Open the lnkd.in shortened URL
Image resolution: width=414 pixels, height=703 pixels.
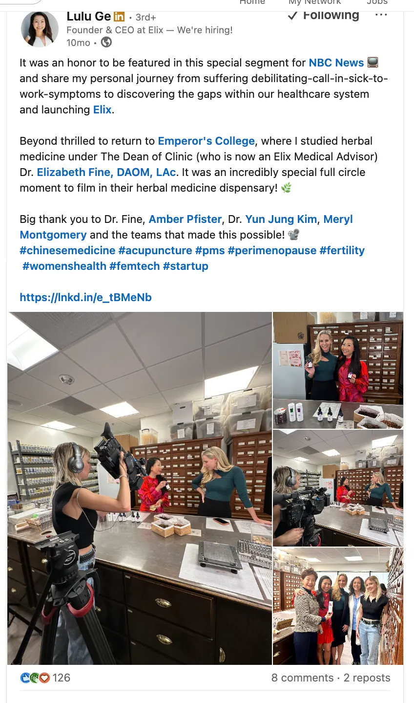pyautogui.click(x=86, y=297)
